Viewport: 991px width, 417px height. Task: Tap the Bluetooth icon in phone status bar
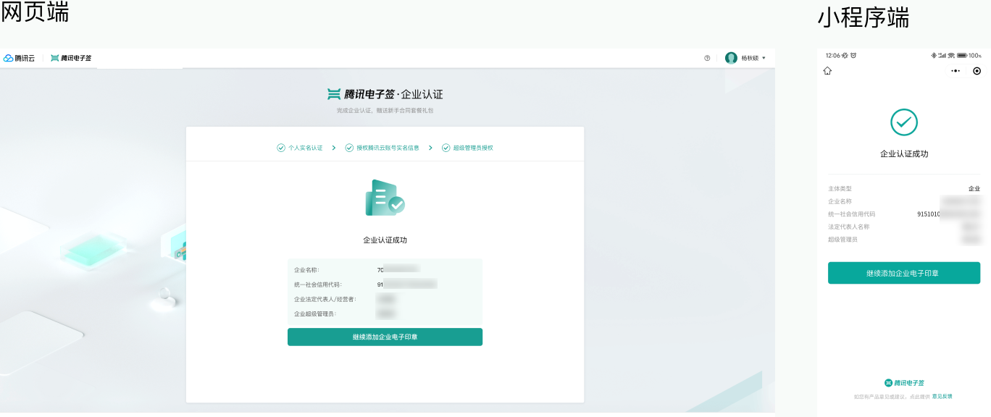[934, 55]
